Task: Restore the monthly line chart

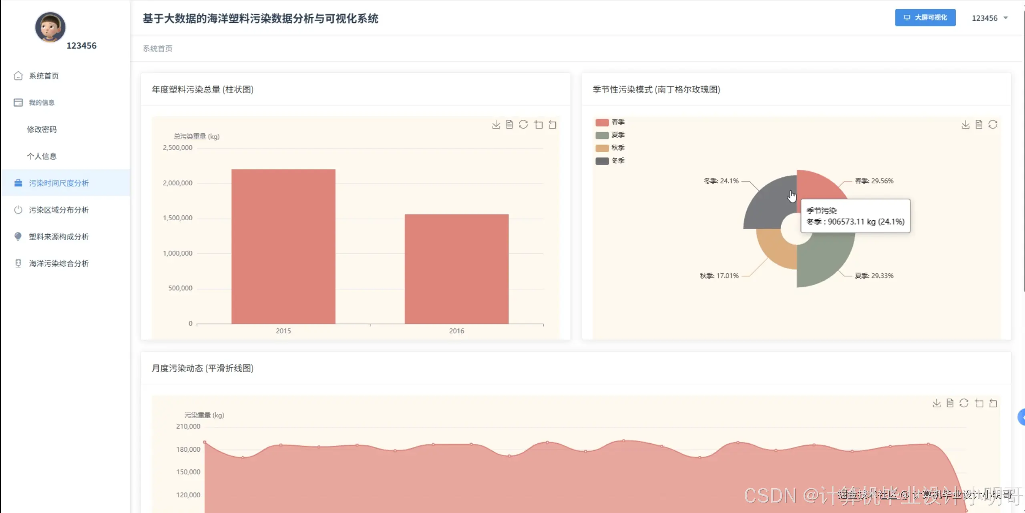Action: [x=964, y=403]
